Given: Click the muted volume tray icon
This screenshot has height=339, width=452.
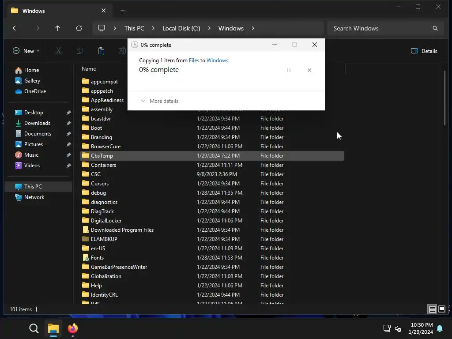Looking at the screenshot, I should click(x=398, y=328).
